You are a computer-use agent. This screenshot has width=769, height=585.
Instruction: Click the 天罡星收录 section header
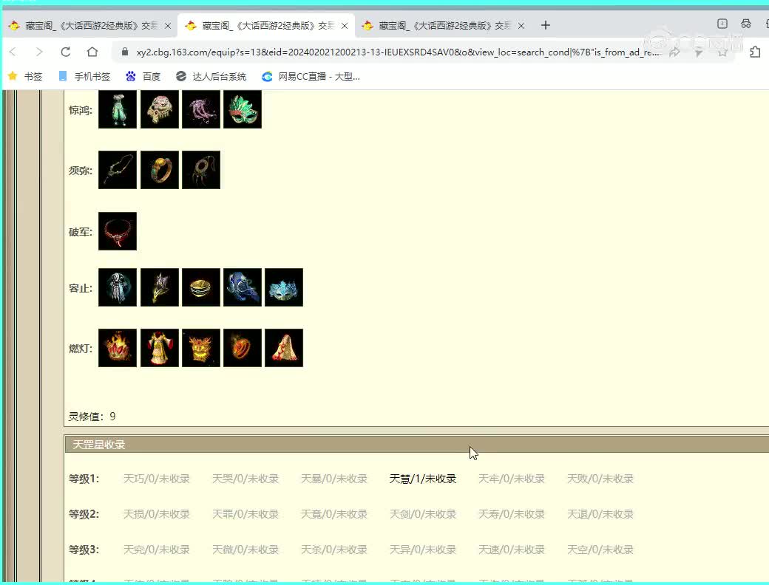pos(417,445)
